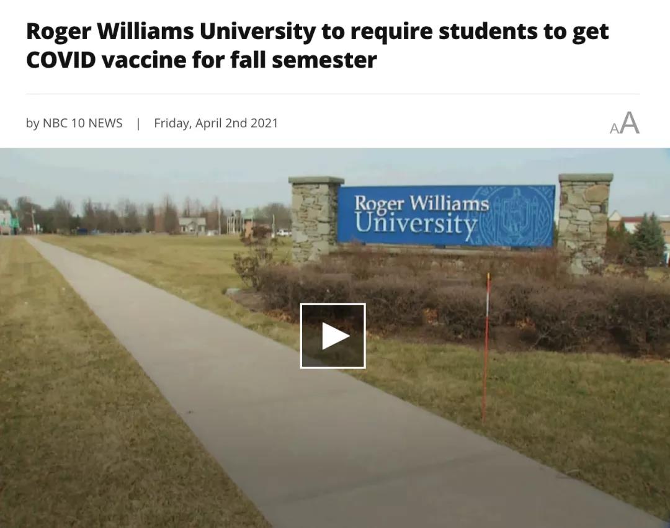Click the right stone pillar in the video

pyautogui.click(x=584, y=222)
